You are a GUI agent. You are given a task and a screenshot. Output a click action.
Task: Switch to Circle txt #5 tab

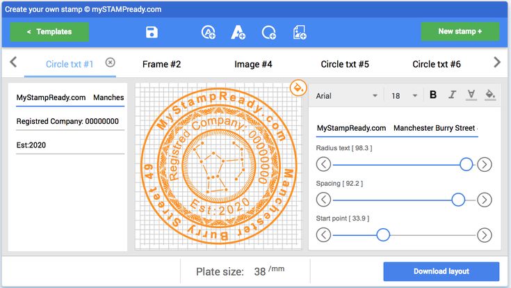coord(345,64)
